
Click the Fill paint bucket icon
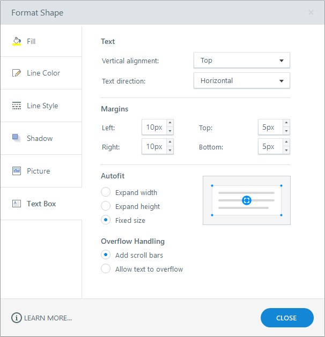(x=17, y=41)
